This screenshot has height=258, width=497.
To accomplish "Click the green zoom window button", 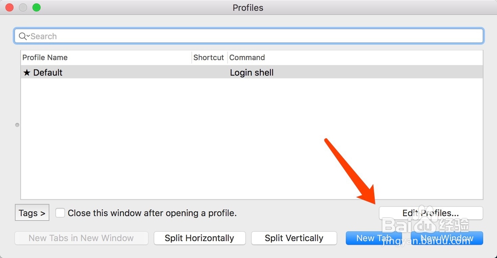I will 36,7.
